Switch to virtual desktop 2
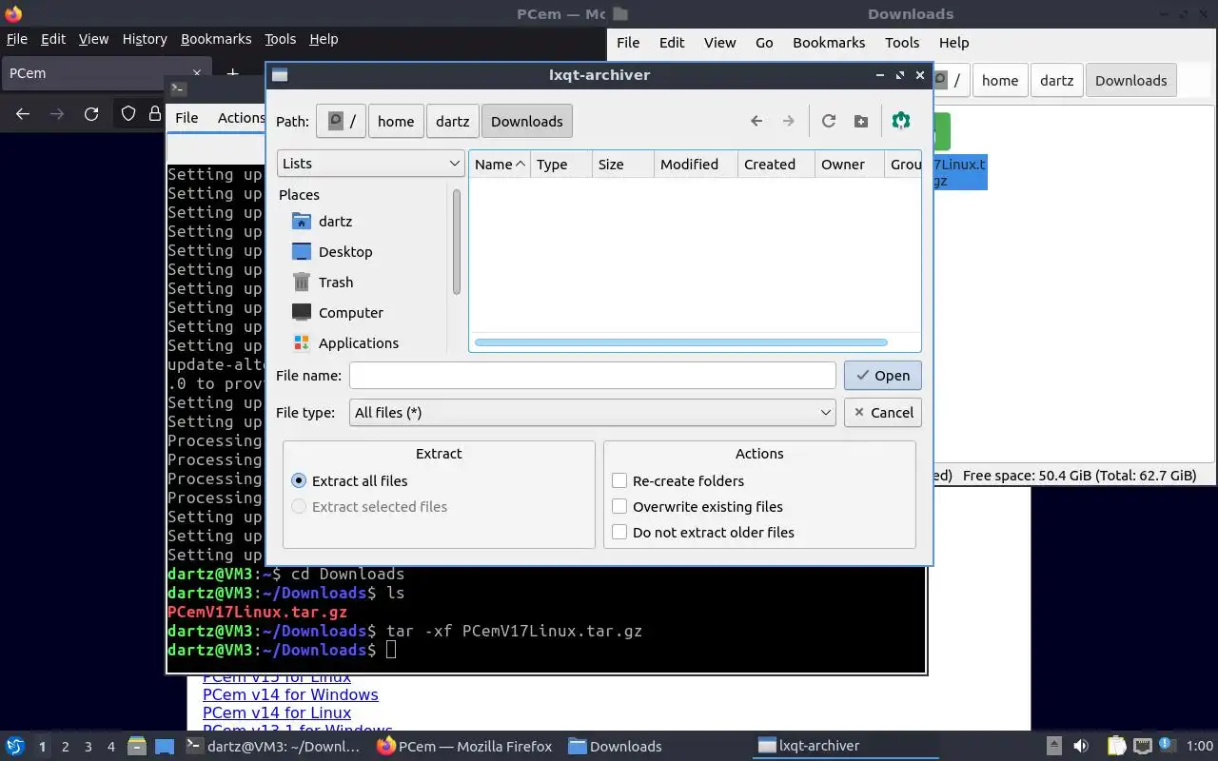 point(65,747)
